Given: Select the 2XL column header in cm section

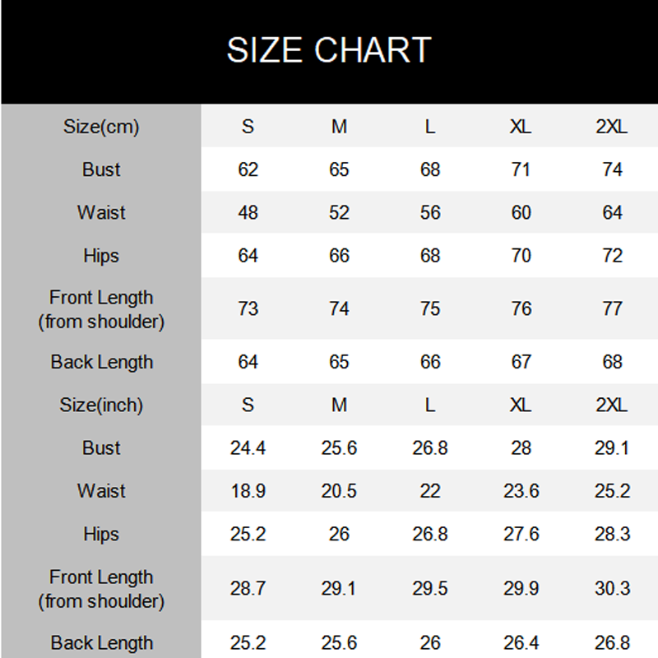Looking at the screenshot, I should 612,127.
